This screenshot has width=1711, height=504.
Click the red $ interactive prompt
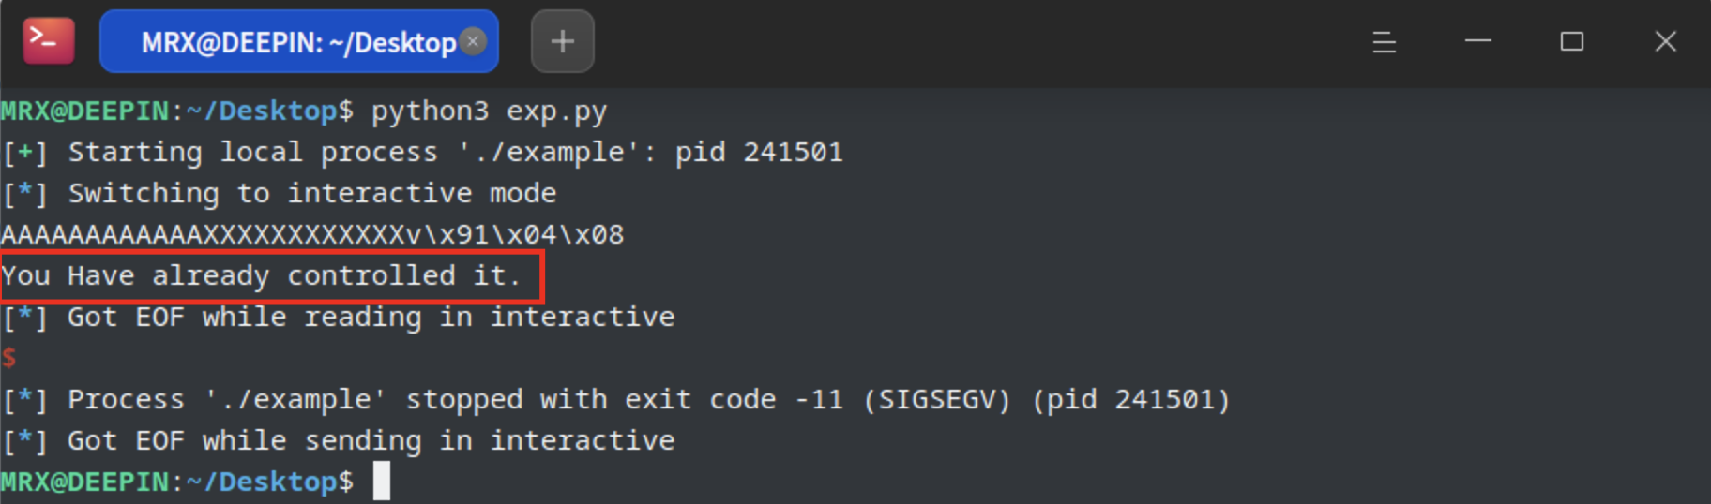click(8, 358)
